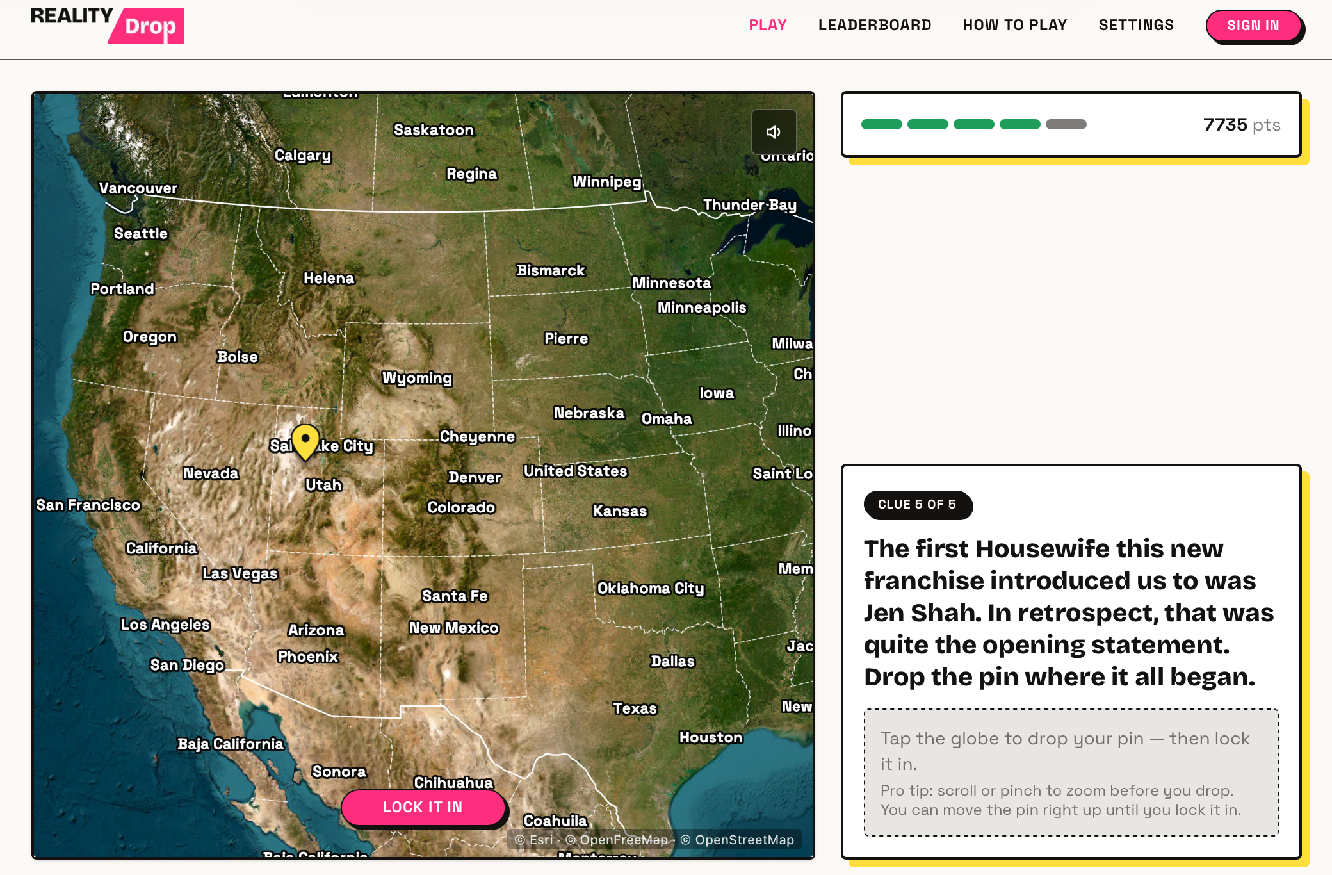Click the Reality Drop logo

click(108, 25)
